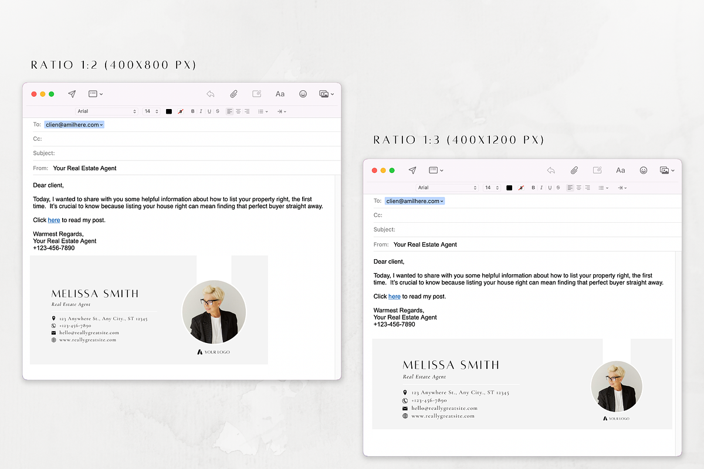Send the message in the 1:3 ratio window
The height and width of the screenshot is (469, 704).
(412, 170)
